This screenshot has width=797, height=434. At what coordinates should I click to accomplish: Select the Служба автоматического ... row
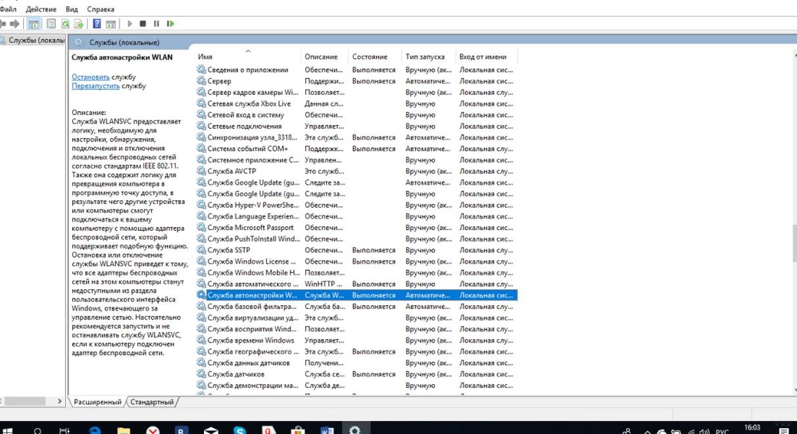(x=356, y=284)
